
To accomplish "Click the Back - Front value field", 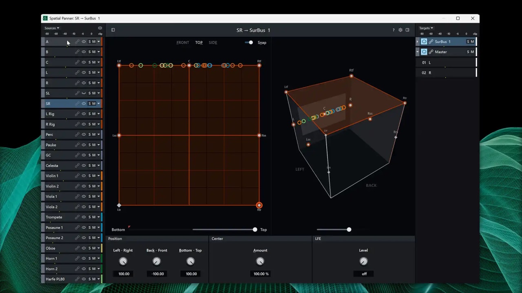I will click(x=157, y=274).
